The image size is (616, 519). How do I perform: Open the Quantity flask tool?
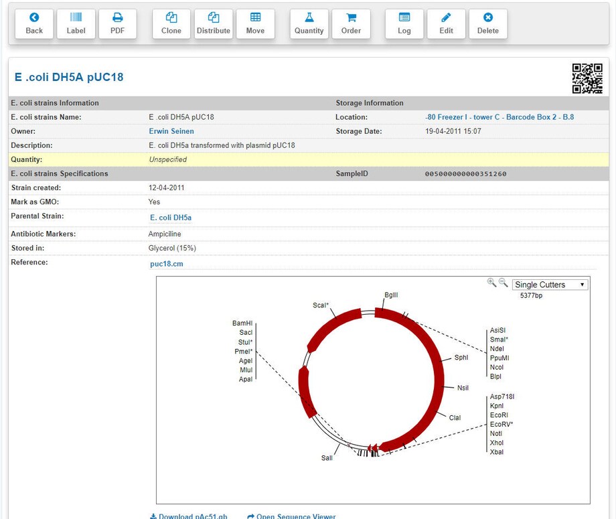[309, 24]
